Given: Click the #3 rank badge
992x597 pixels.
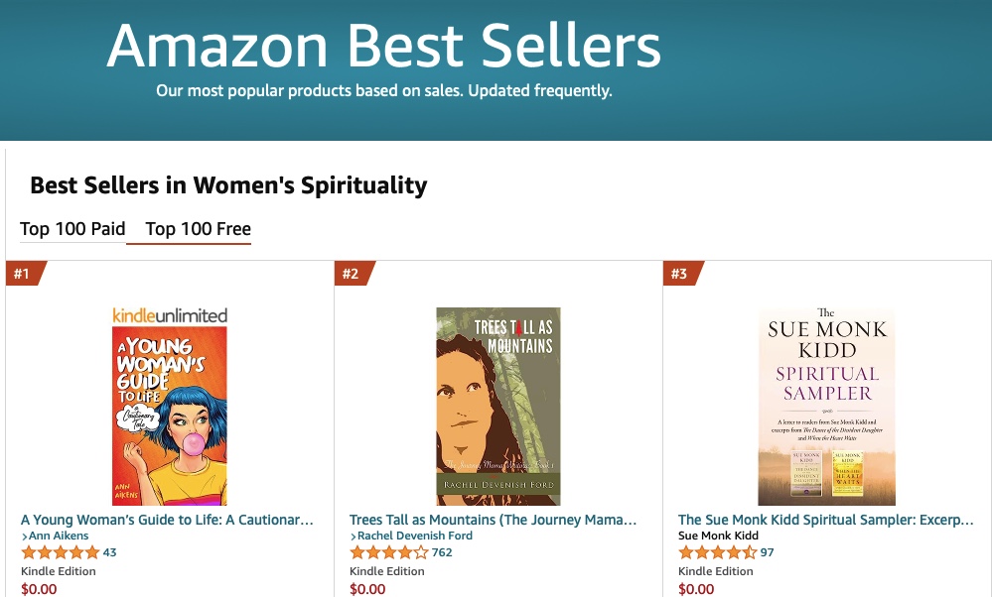Looking at the screenshot, I should coord(680,274).
